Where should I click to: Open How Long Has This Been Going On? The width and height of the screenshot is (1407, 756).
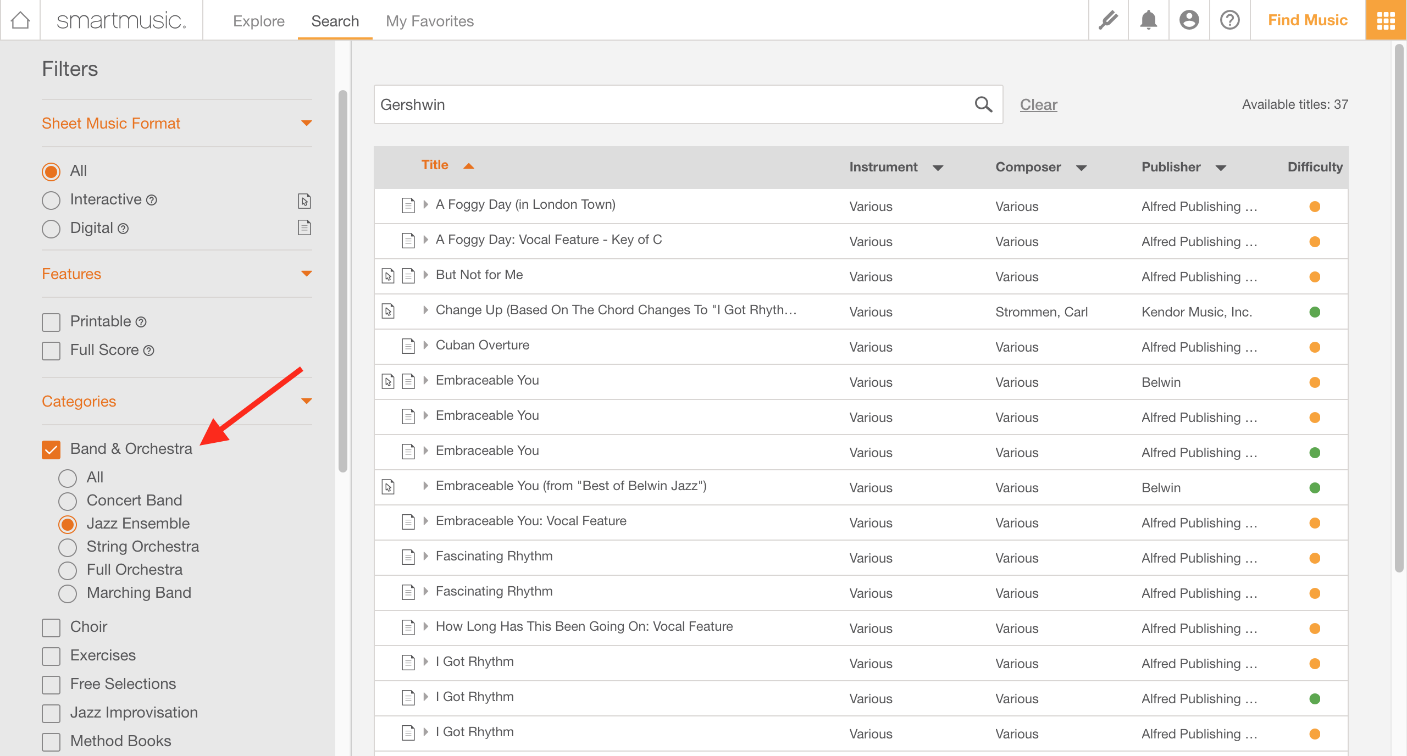click(x=584, y=626)
